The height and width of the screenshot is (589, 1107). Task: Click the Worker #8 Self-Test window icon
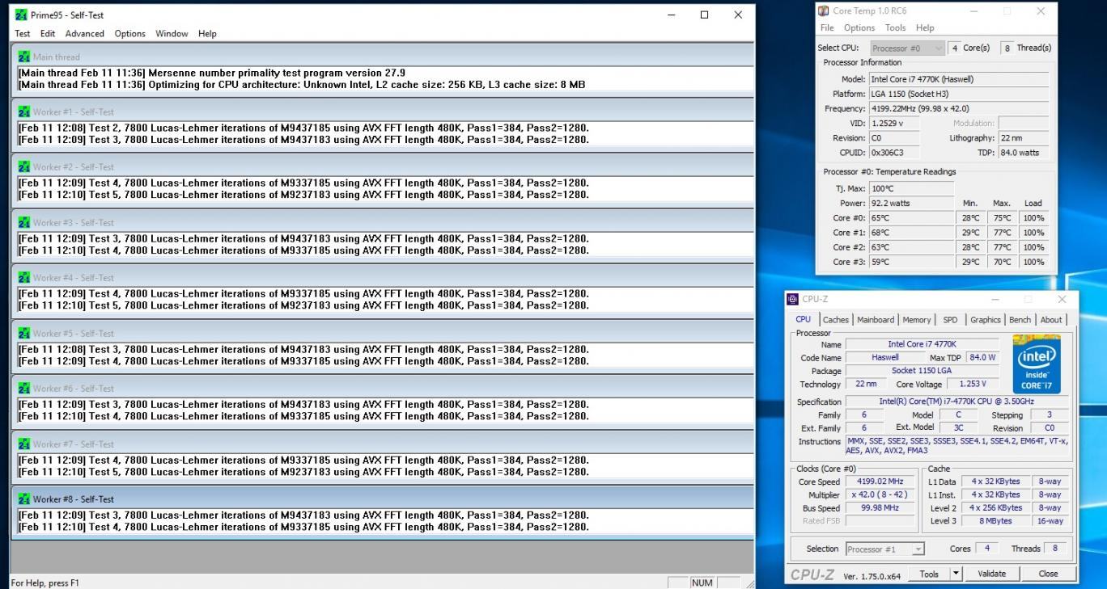[24, 499]
